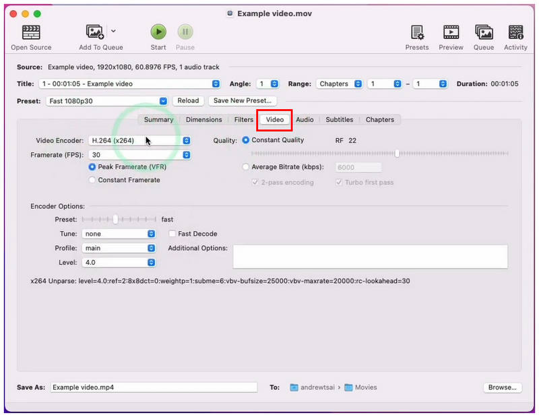The height and width of the screenshot is (417, 539).
Task: Start encoding with the green play button
Action: (x=158, y=32)
